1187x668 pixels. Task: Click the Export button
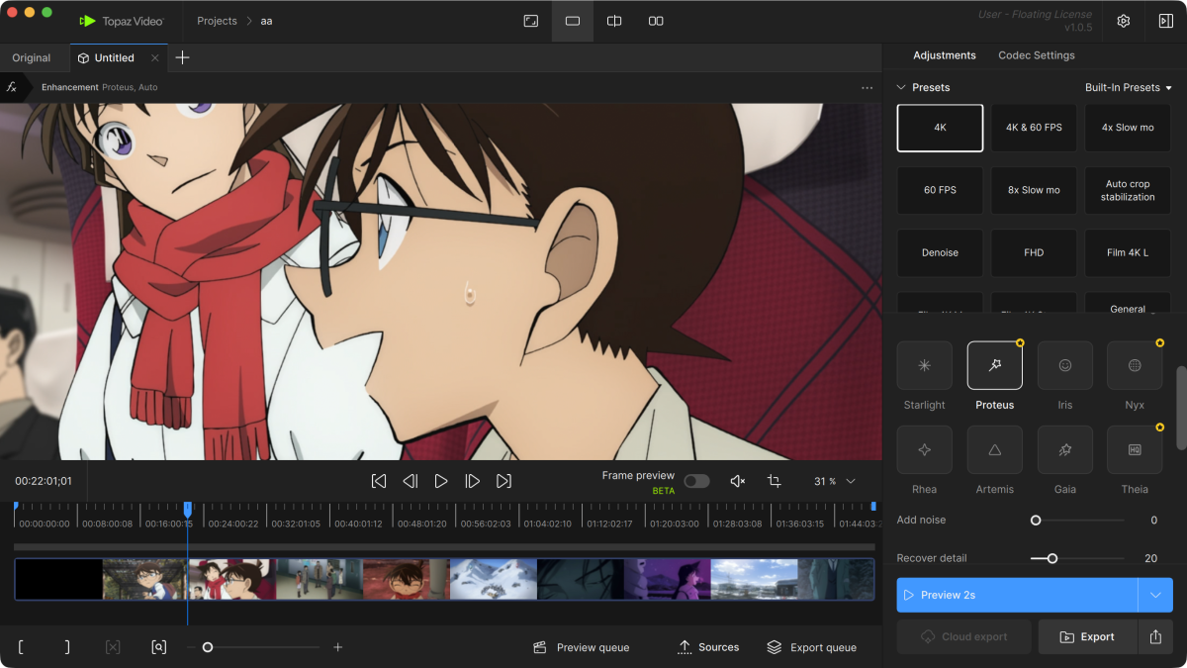[x=1087, y=637]
